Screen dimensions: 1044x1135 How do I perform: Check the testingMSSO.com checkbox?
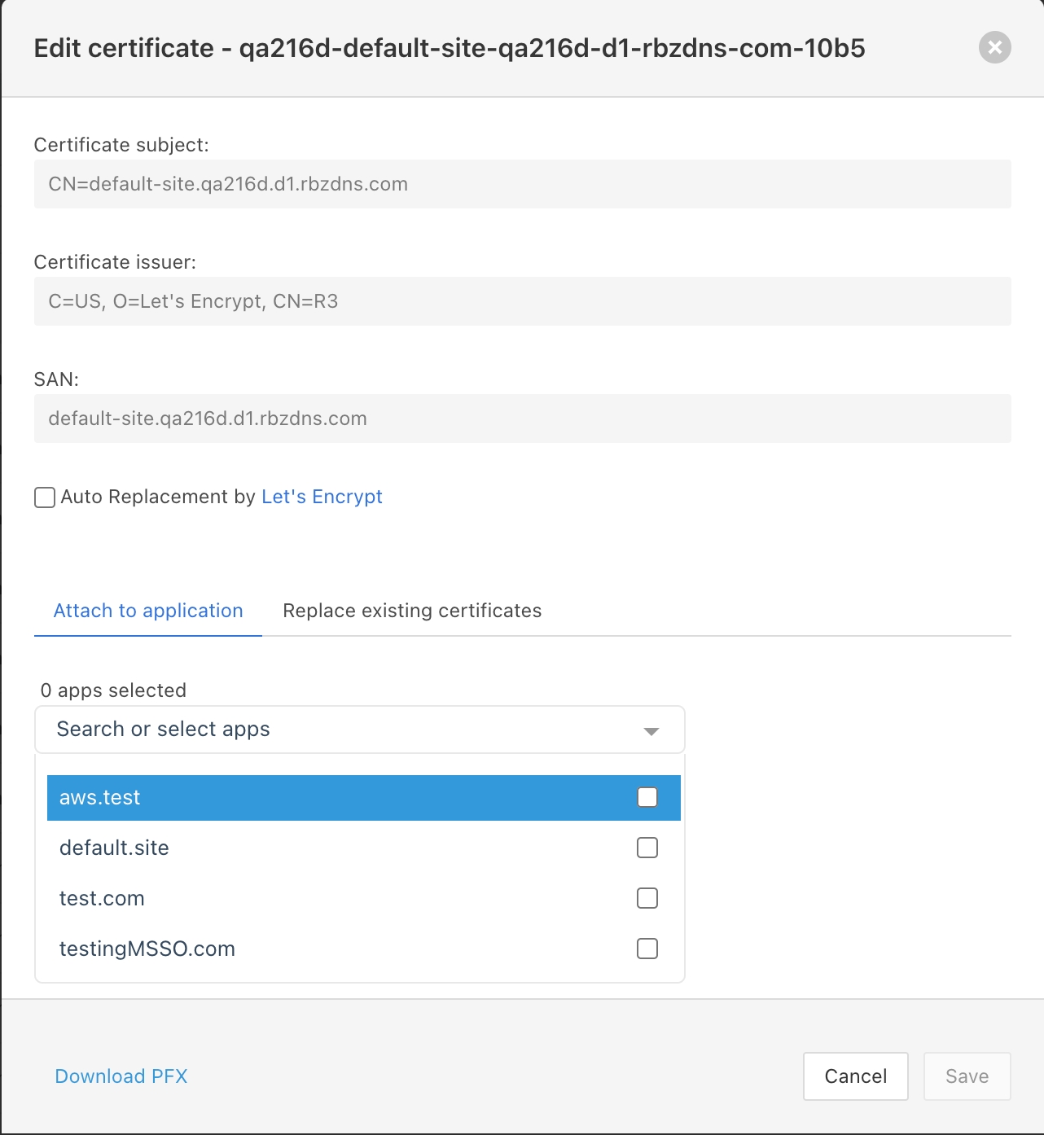tap(647, 949)
